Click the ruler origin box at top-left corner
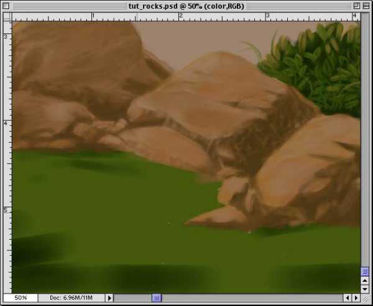This screenshot has width=373, height=306. (7, 17)
